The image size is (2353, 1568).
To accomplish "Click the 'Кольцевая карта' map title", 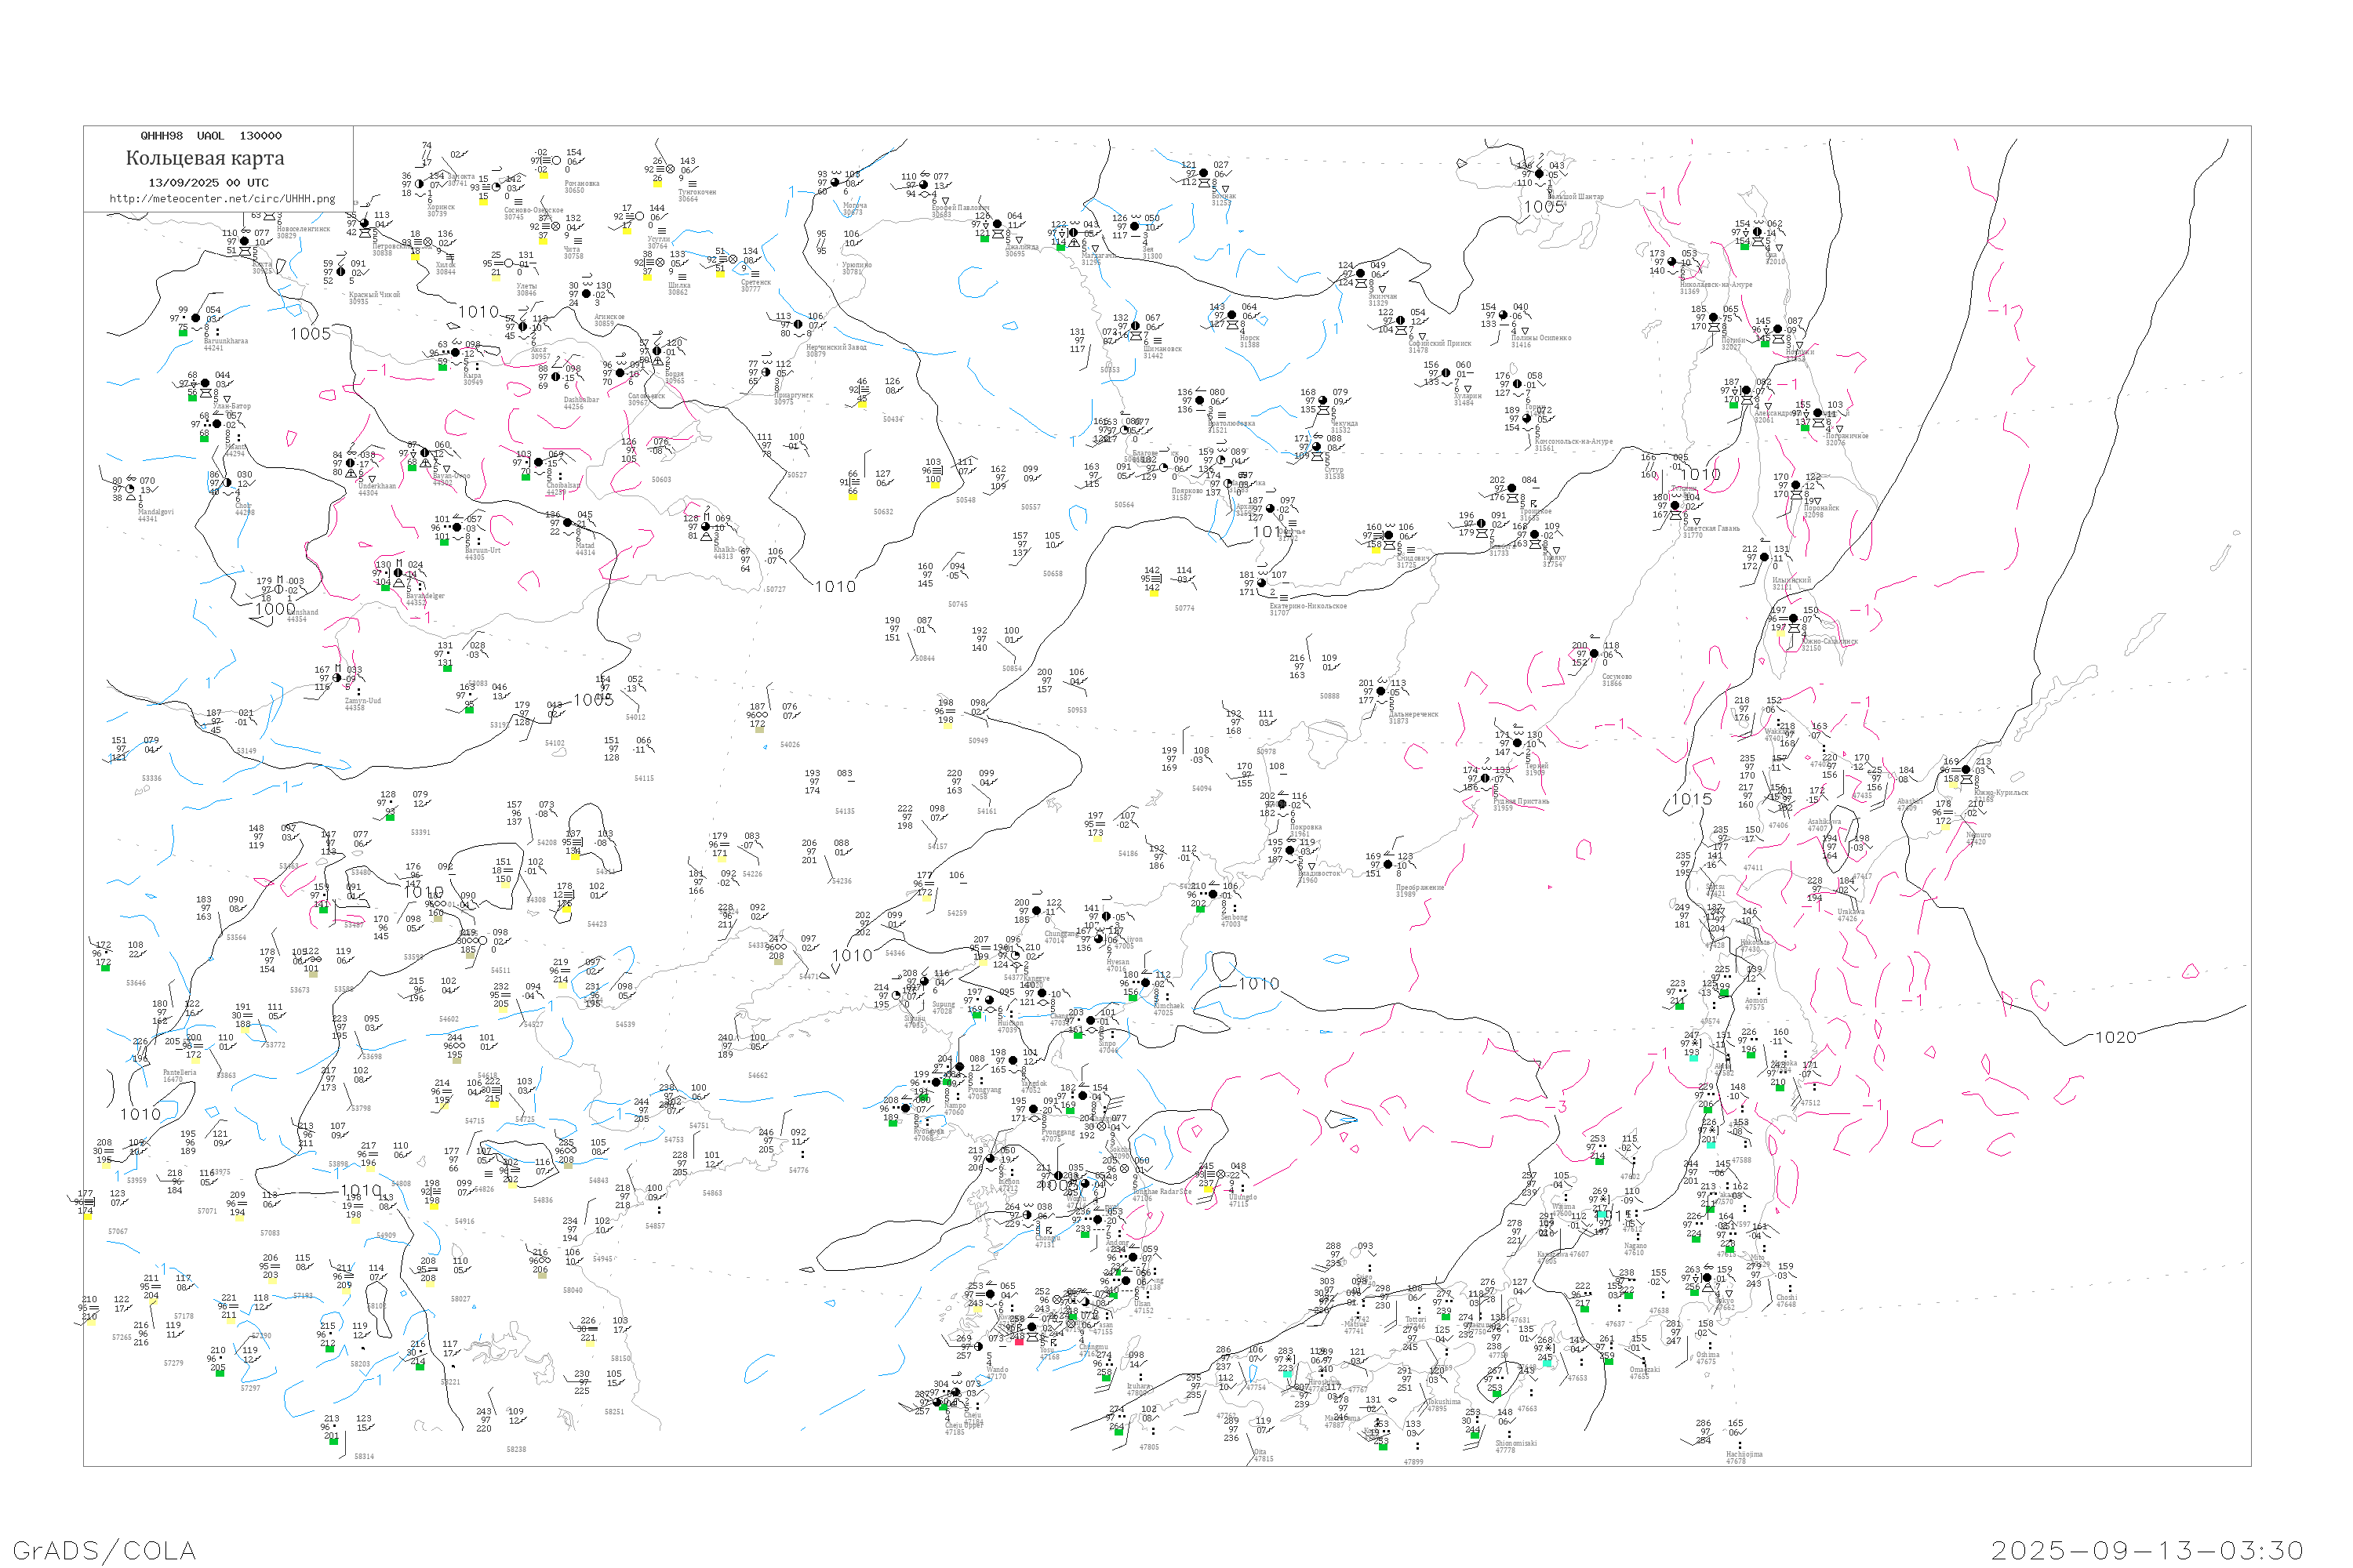I will [x=205, y=158].
